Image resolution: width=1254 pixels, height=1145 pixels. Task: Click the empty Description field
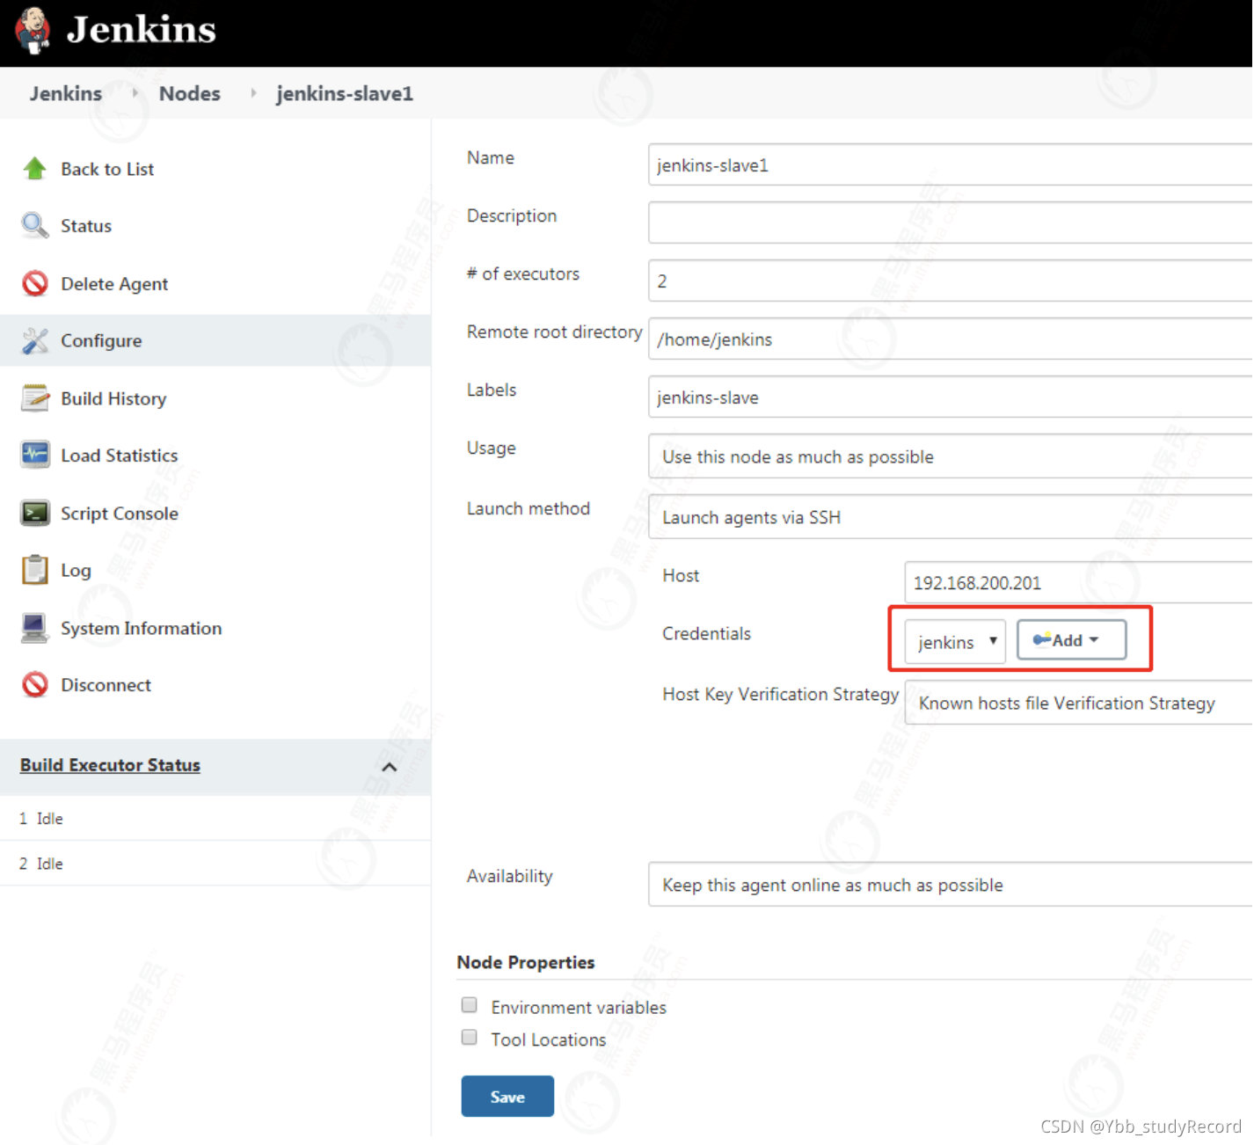click(x=951, y=222)
